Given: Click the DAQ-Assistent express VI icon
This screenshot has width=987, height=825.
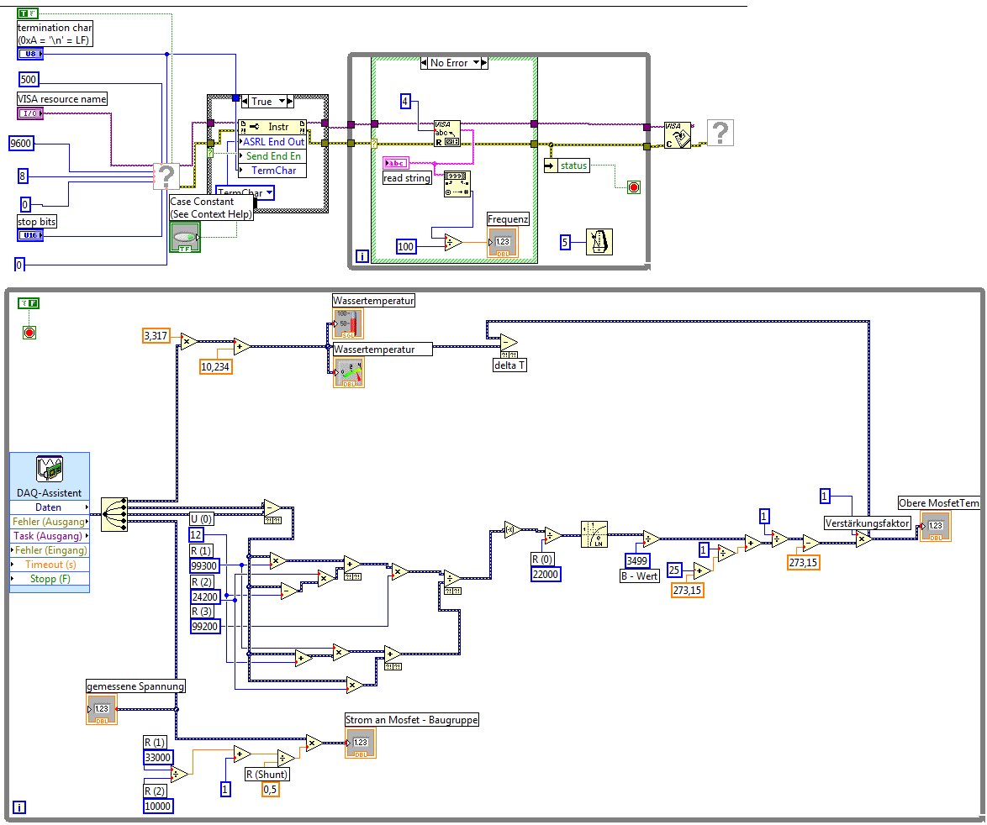Looking at the screenshot, I should tap(50, 469).
